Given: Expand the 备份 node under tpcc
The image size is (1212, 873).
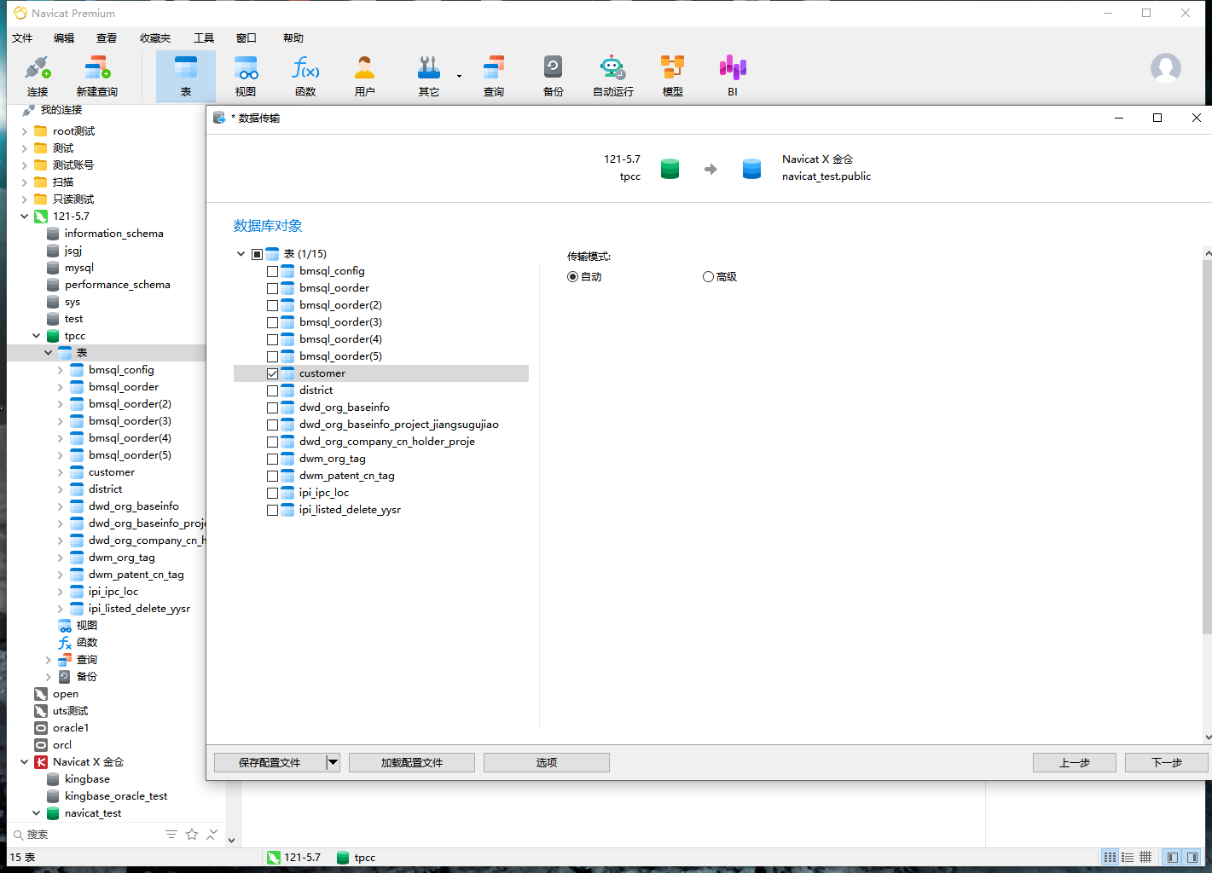Looking at the screenshot, I should coord(48,677).
